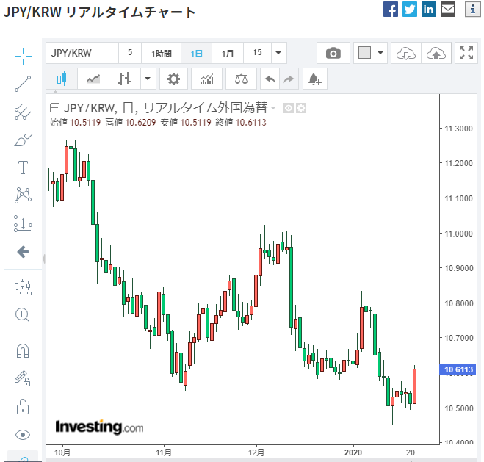
Task: Open compare symbols scales icon
Action: (x=242, y=79)
